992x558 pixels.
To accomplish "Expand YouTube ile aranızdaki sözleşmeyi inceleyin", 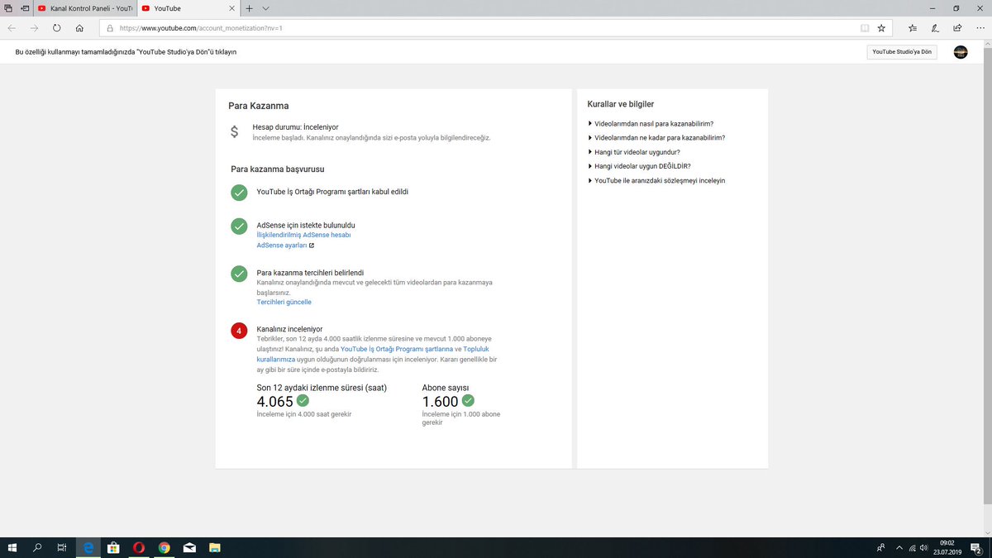I will [x=656, y=180].
